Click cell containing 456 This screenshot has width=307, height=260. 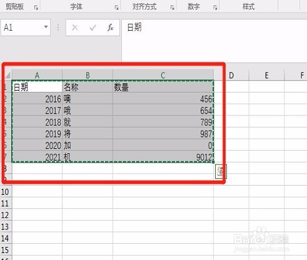[x=163, y=99]
